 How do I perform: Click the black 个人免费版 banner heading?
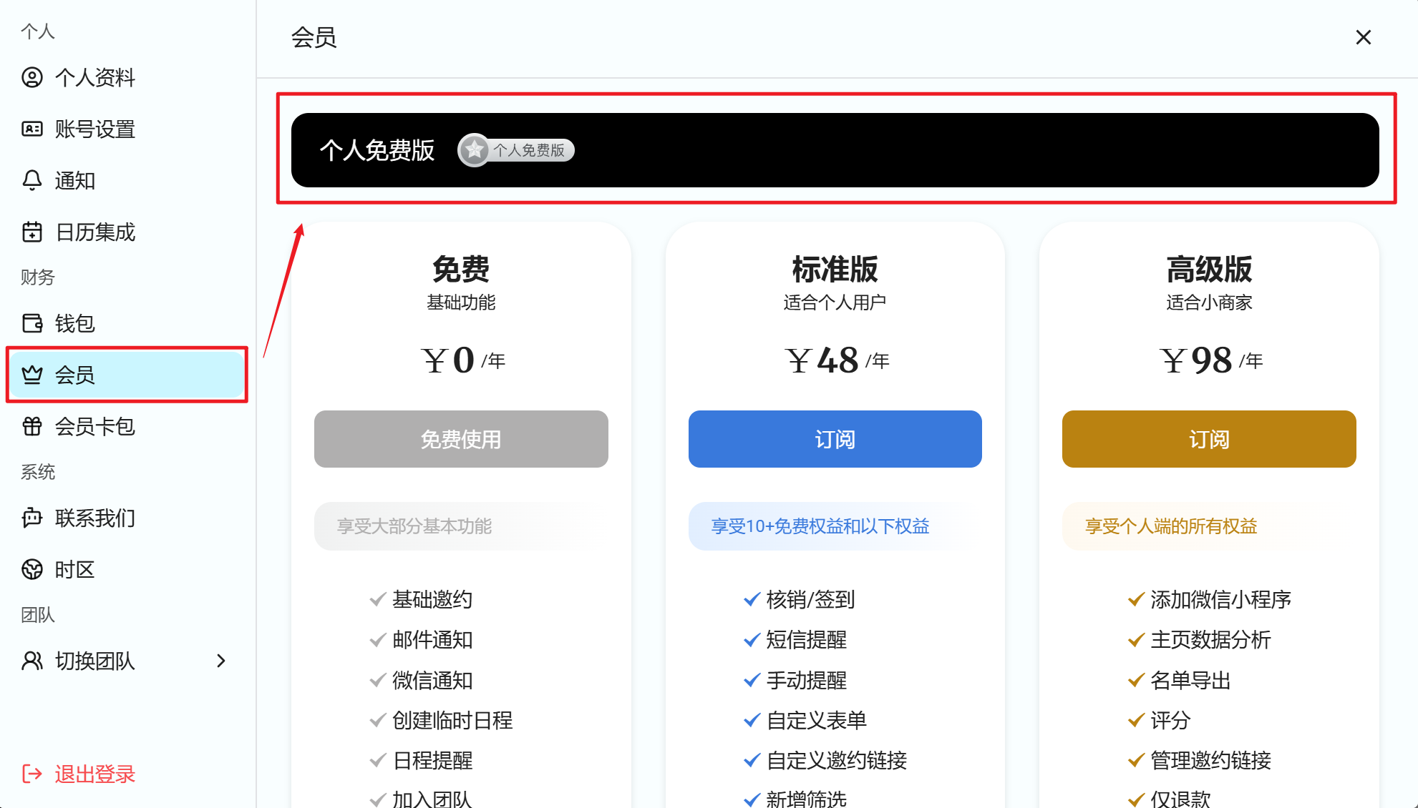[377, 150]
